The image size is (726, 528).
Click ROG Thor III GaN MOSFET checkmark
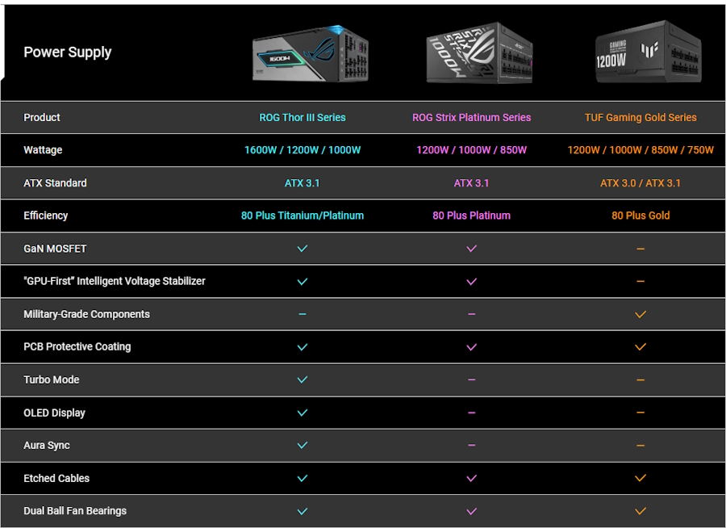(302, 249)
